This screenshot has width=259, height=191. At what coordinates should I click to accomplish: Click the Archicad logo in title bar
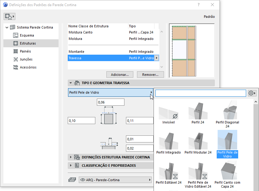click(x=5, y=5)
